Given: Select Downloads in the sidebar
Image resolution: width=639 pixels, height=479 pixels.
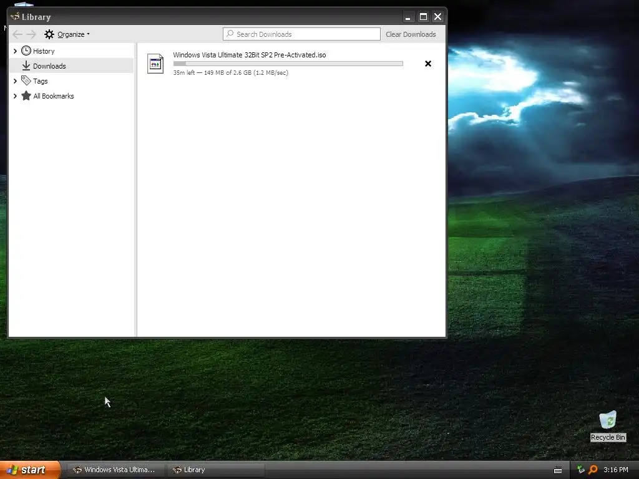Looking at the screenshot, I should [71, 65].
